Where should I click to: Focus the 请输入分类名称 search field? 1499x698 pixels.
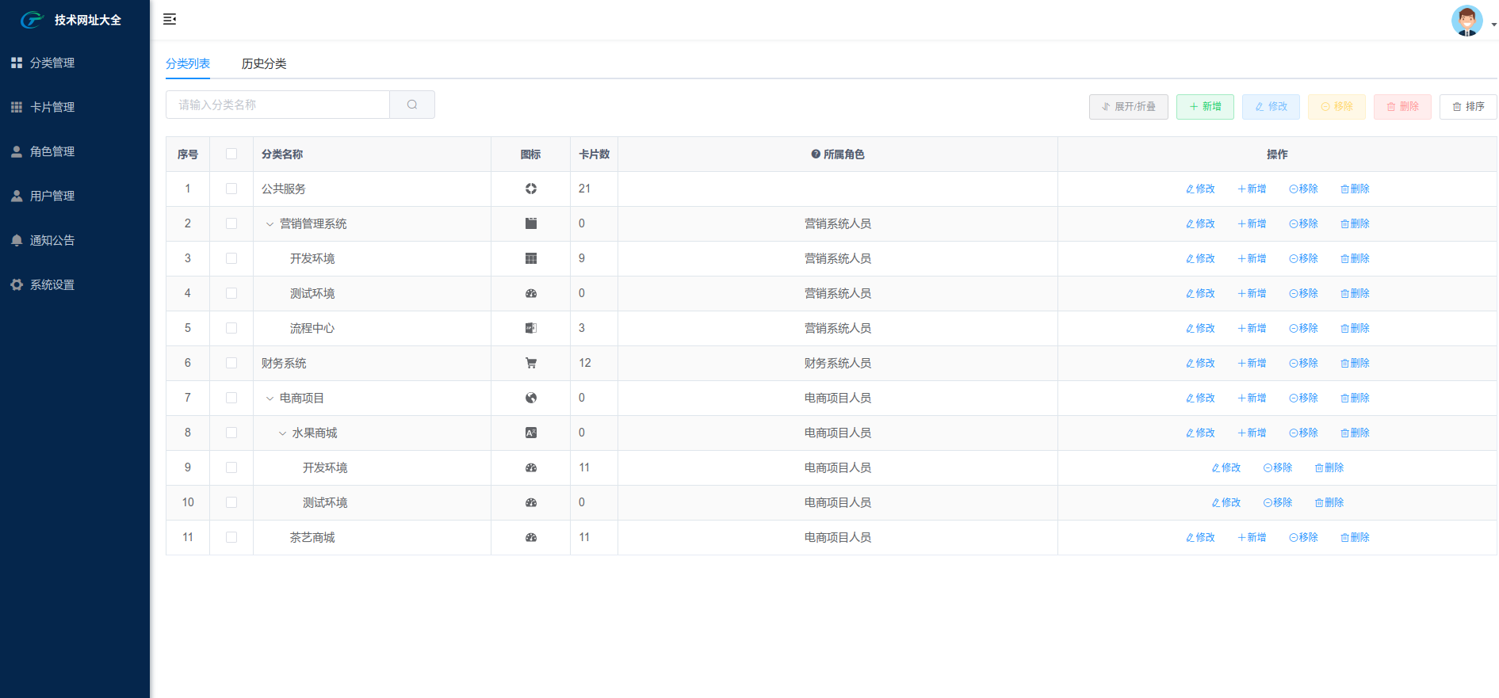point(277,105)
